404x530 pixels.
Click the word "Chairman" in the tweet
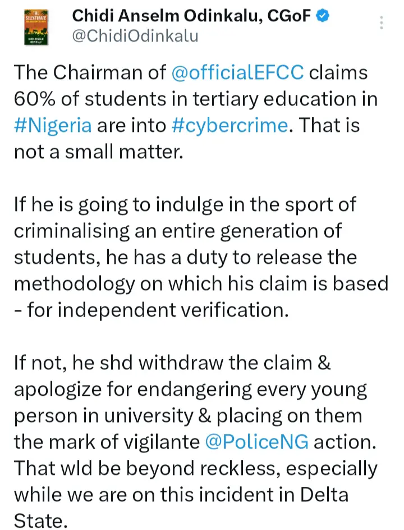coord(107,72)
